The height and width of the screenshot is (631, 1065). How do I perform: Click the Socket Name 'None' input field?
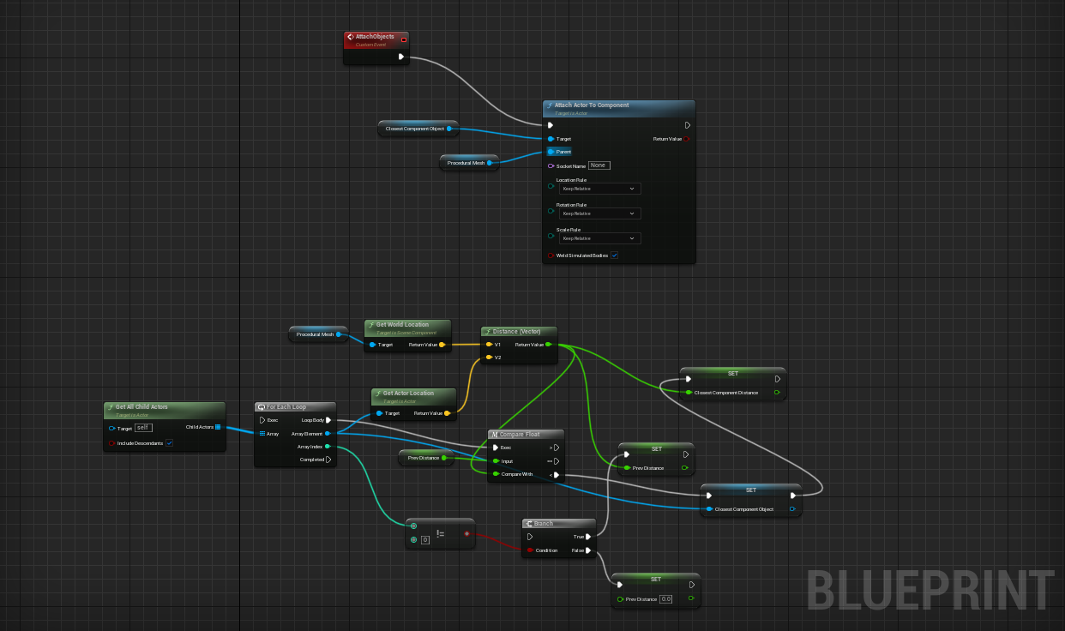click(599, 165)
